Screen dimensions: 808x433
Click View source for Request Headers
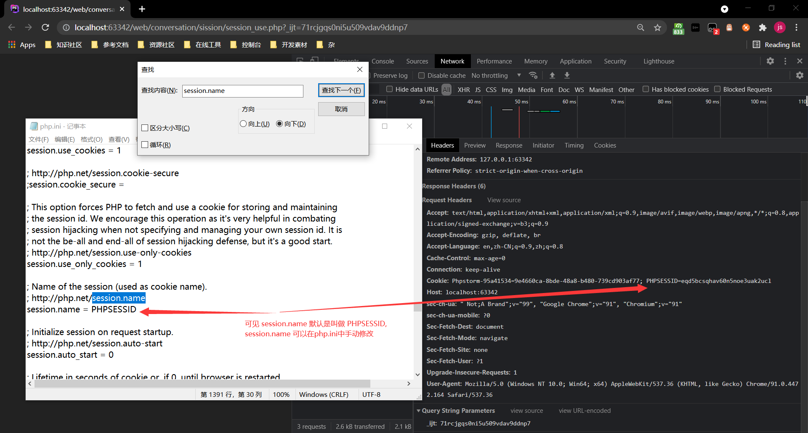pyautogui.click(x=504, y=200)
